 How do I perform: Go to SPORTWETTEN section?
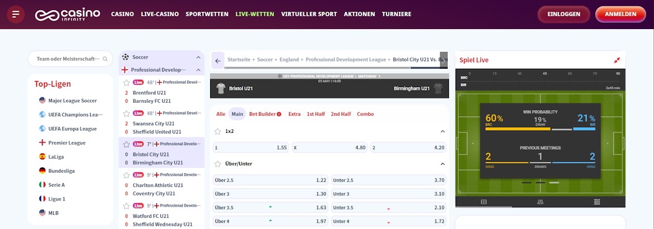coord(207,14)
